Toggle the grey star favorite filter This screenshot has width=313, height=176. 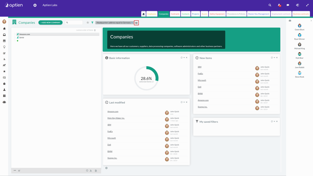[88, 23]
